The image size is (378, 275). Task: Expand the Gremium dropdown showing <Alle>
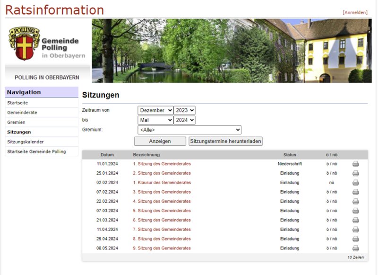tap(189, 130)
